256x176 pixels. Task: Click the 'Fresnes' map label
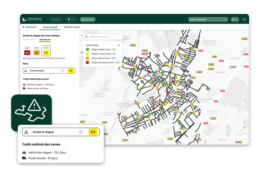pos(220,72)
